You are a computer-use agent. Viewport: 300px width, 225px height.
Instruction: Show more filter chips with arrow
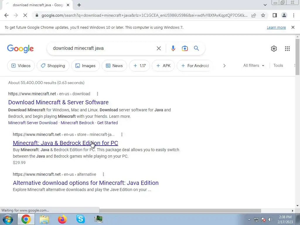[224, 66]
